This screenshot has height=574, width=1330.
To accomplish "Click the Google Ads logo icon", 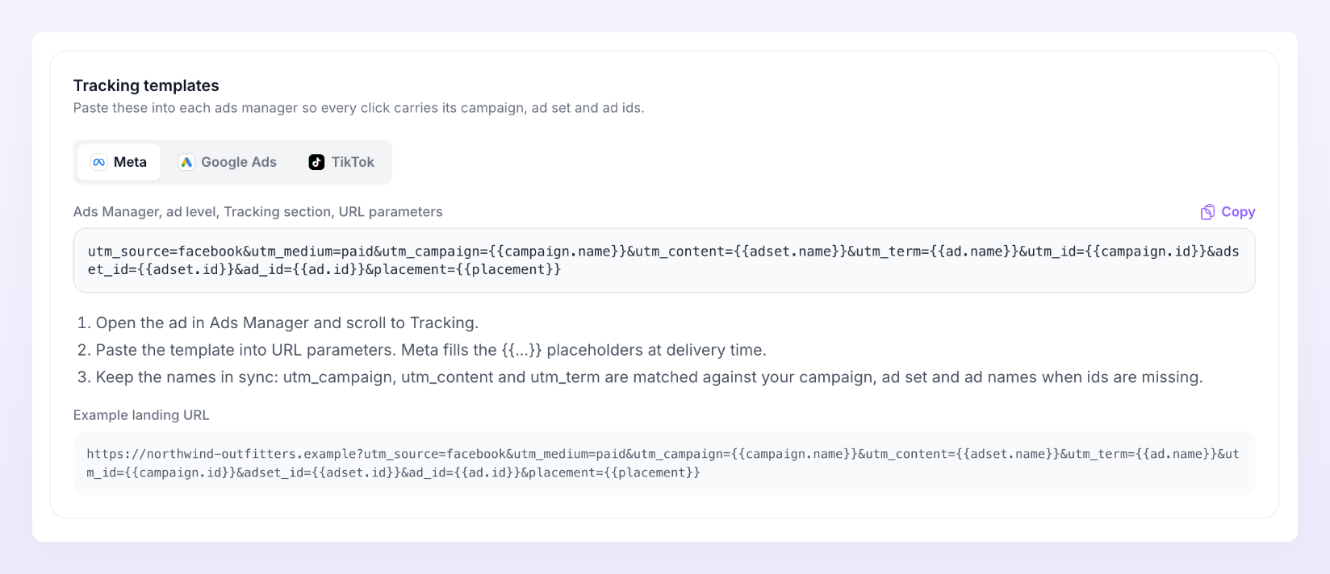I will point(186,162).
